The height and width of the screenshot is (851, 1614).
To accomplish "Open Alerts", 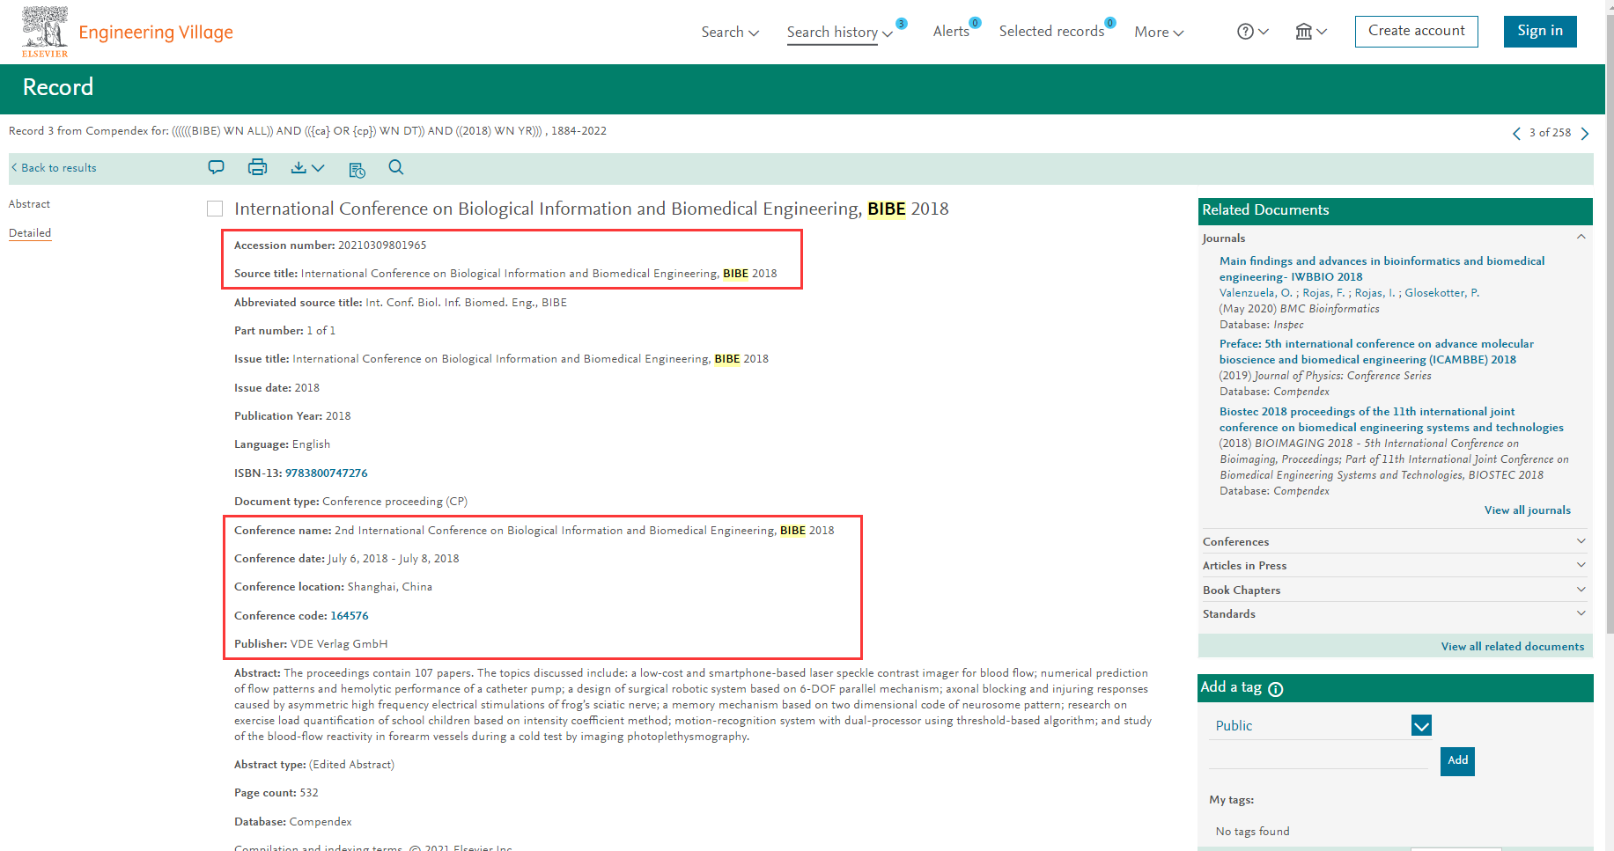I will (x=952, y=32).
